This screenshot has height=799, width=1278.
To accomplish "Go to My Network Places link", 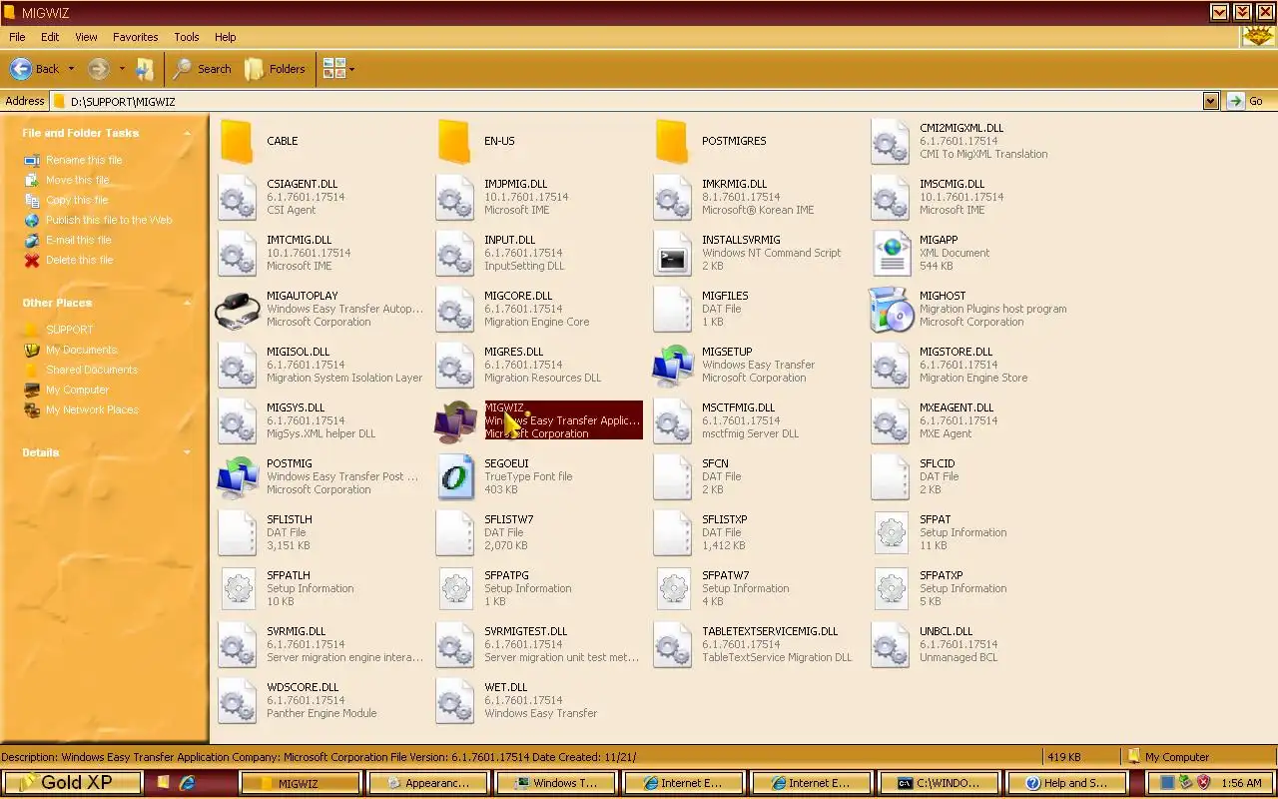I will coord(92,409).
